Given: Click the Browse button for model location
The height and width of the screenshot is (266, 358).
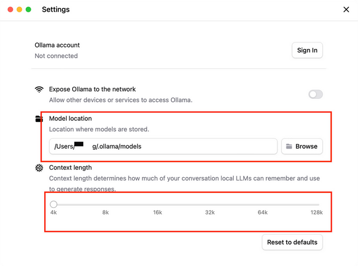Looking at the screenshot, I should tap(302, 146).
